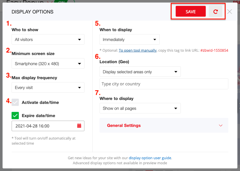Open the display option user guide link
The width and height of the screenshot is (240, 171).
[150, 158]
